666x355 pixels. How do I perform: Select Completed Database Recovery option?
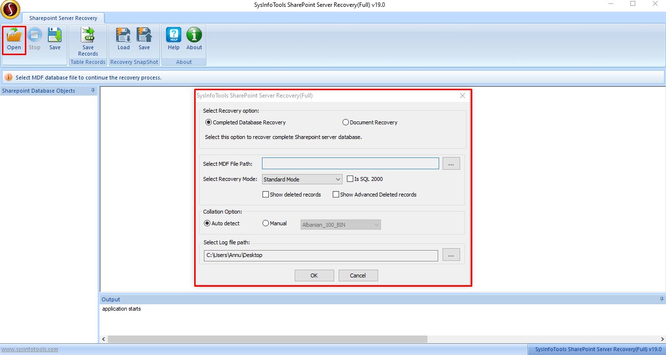[246, 122]
